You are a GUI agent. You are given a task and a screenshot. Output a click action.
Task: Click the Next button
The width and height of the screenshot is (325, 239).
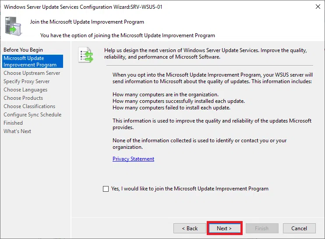tap(224, 228)
